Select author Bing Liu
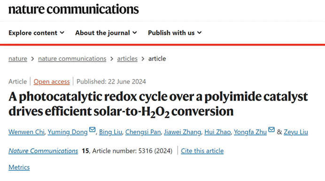Image resolution: width=325 pixels, height=181 pixels. 110,132
